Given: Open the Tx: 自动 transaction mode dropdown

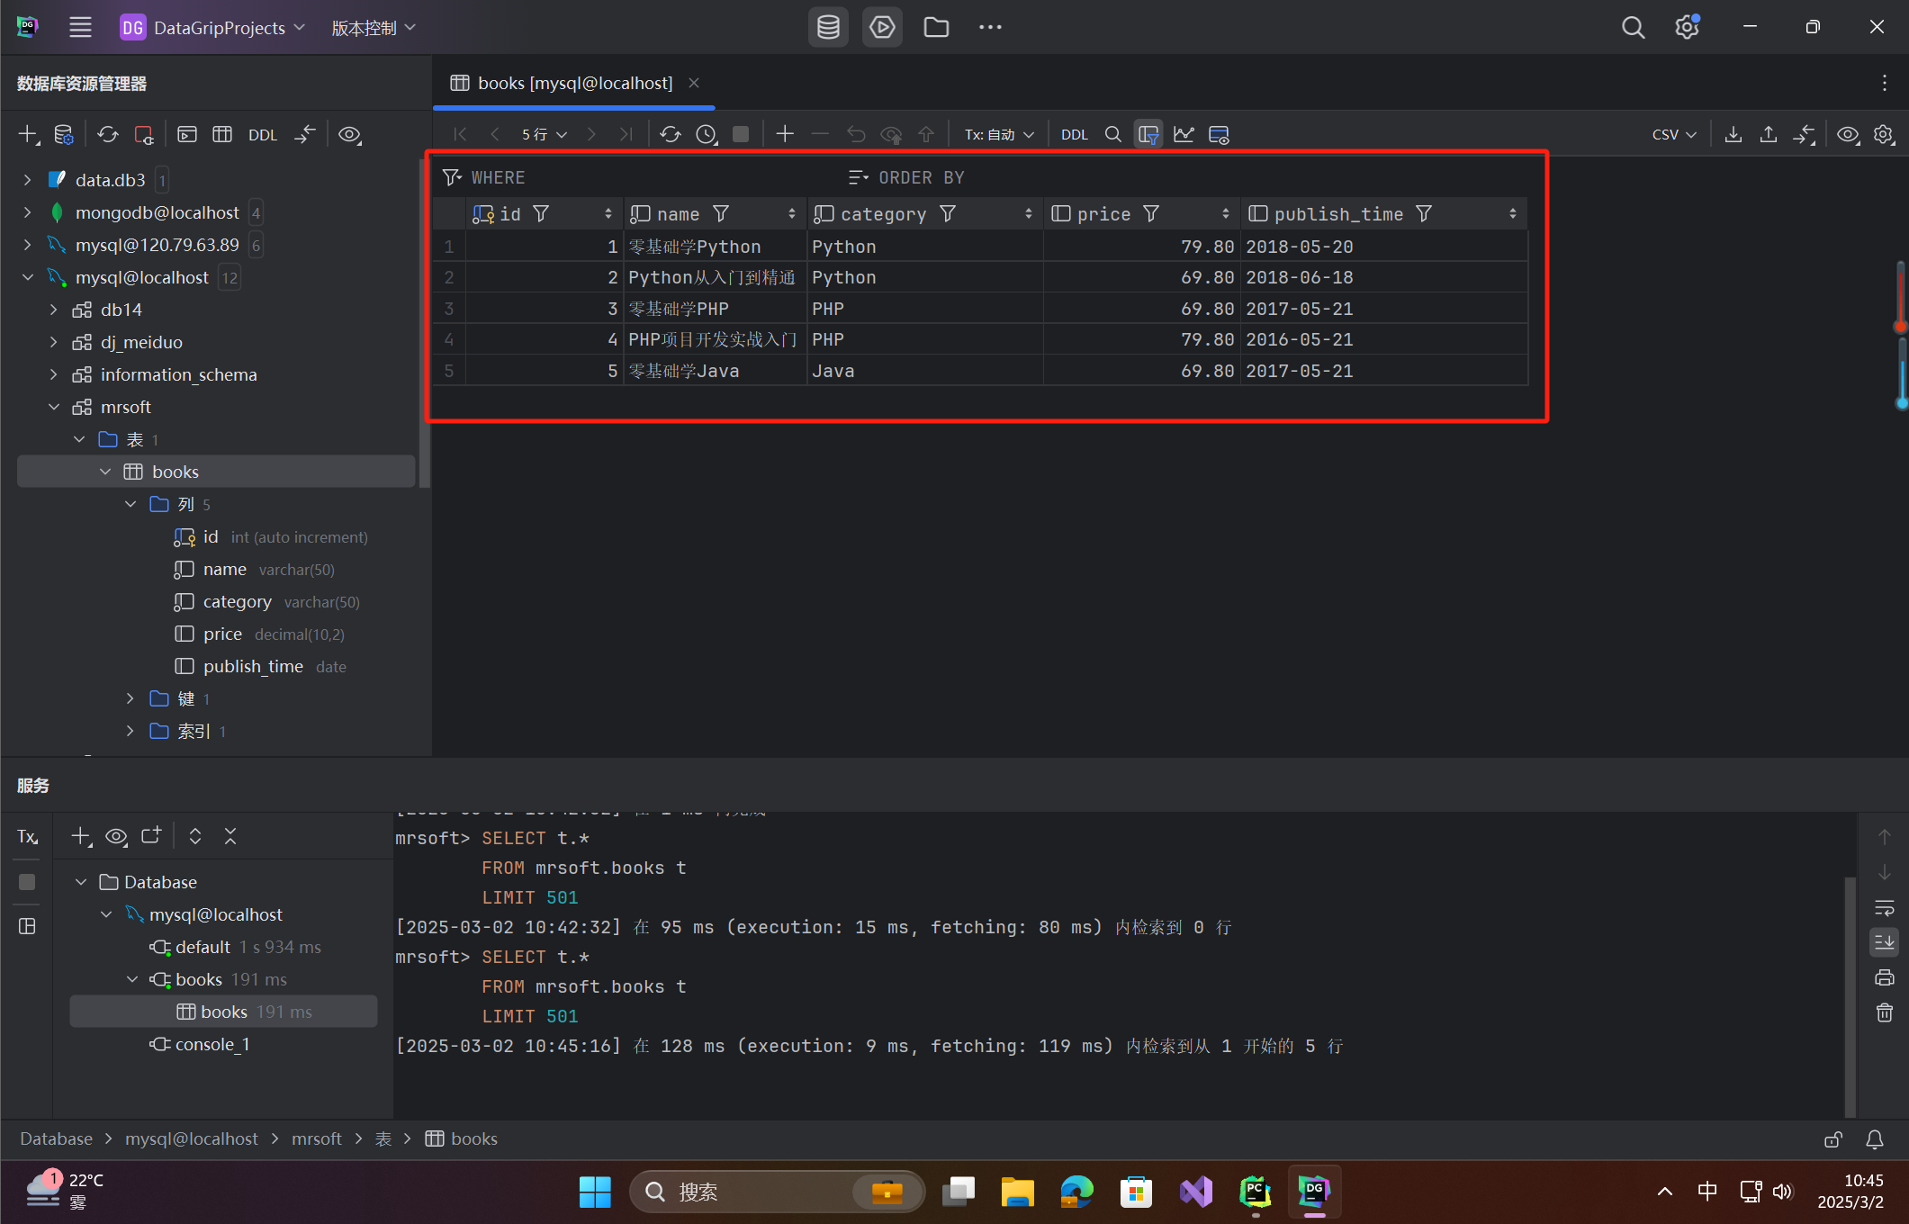Looking at the screenshot, I should [999, 134].
